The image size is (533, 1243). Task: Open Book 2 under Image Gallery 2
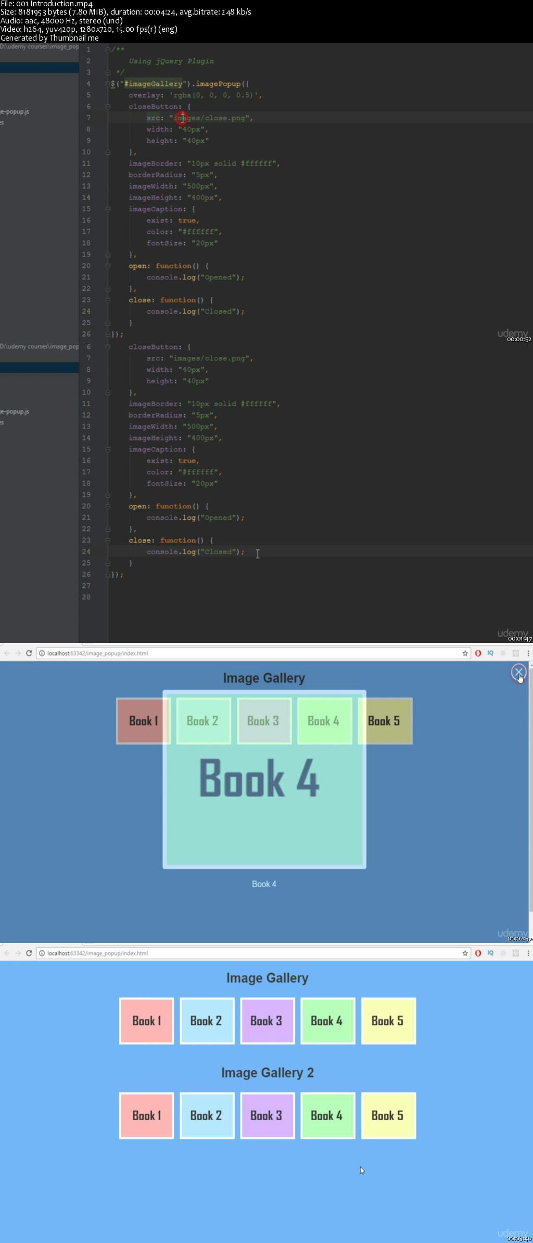point(207,1115)
